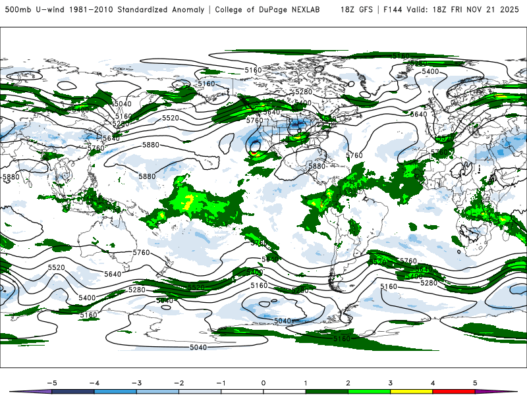Pick the blue swatch between -4 and -3
This screenshot has width=527, height=395.
[x=115, y=392]
